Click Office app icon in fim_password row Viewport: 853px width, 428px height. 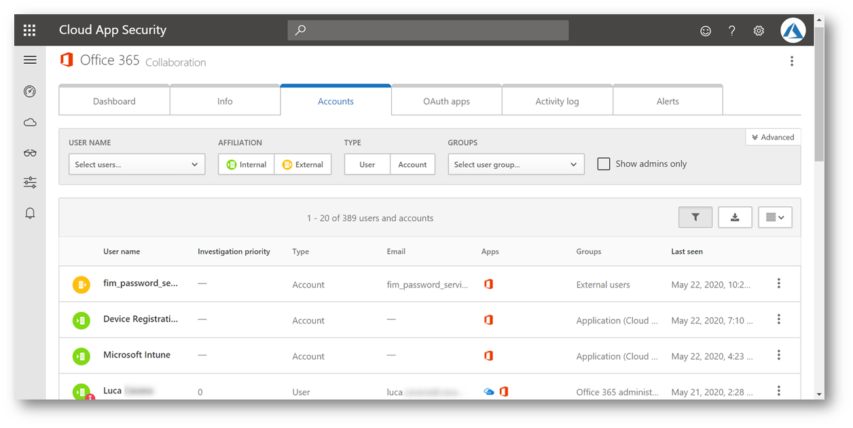coord(488,284)
